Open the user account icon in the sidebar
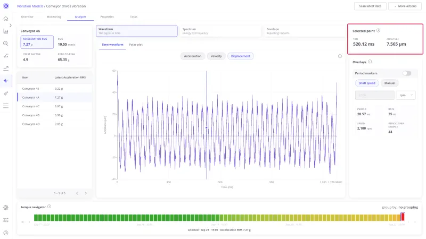 tap(6, 233)
